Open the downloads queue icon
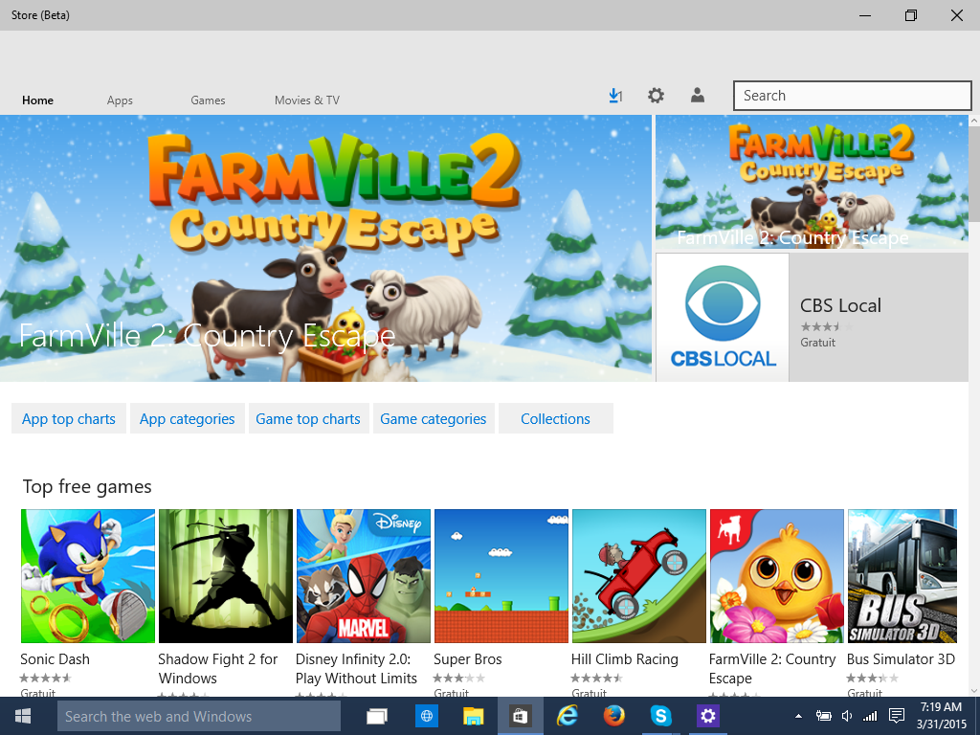 pos(615,96)
